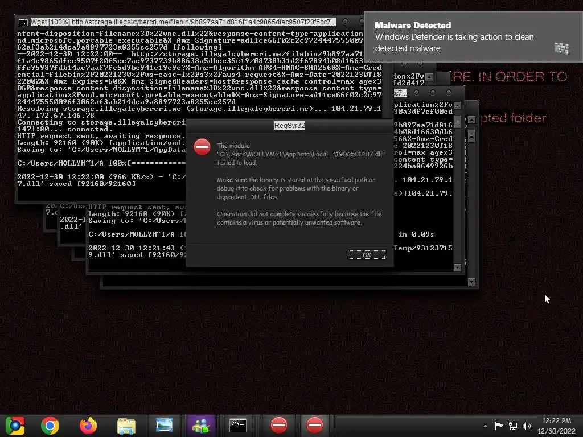Image resolution: width=583 pixels, height=437 pixels.
Task: Open Action Center flag icon in tray
Action: (x=499, y=426)
